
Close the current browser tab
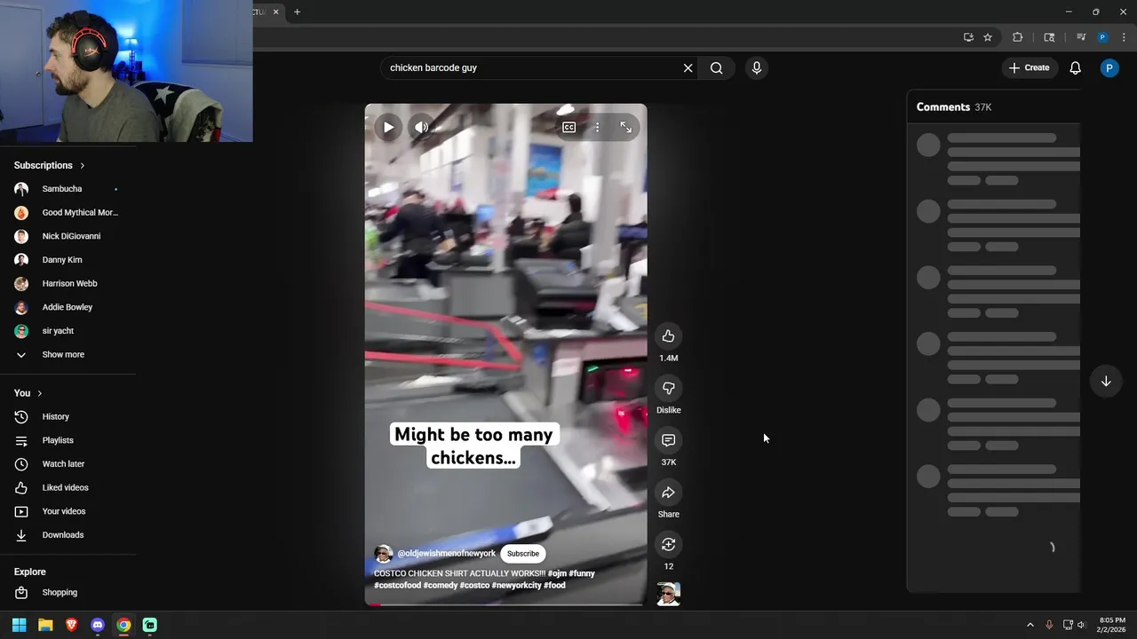[x=275, y=12]
